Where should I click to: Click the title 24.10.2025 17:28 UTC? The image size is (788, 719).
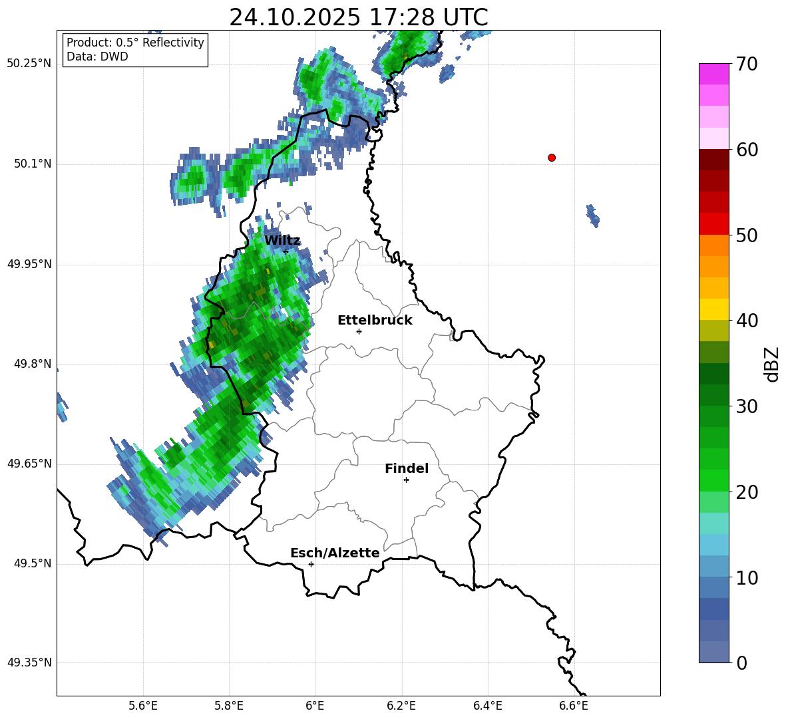pos(358,17)
